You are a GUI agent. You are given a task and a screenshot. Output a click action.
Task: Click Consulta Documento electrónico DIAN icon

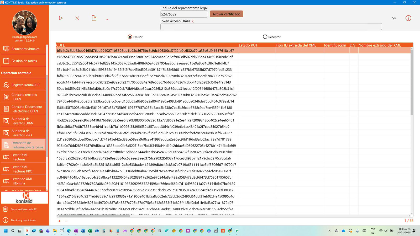6,109
